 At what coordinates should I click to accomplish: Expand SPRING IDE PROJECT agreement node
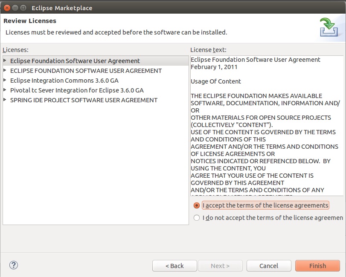click(5, 100)
